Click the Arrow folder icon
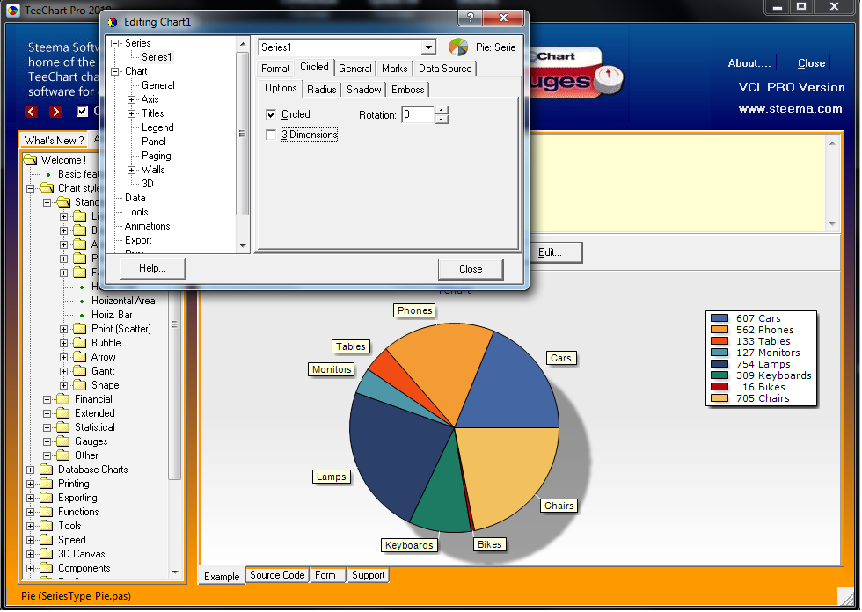This screenshot has width=862, height=612. click(80, 357)
